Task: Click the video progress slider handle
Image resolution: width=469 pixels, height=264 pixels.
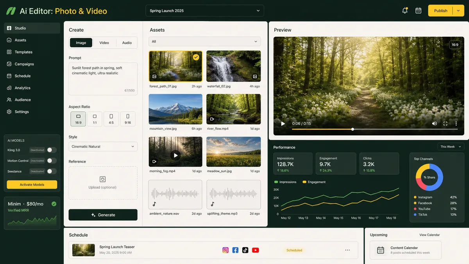Action: coord(353,129)
